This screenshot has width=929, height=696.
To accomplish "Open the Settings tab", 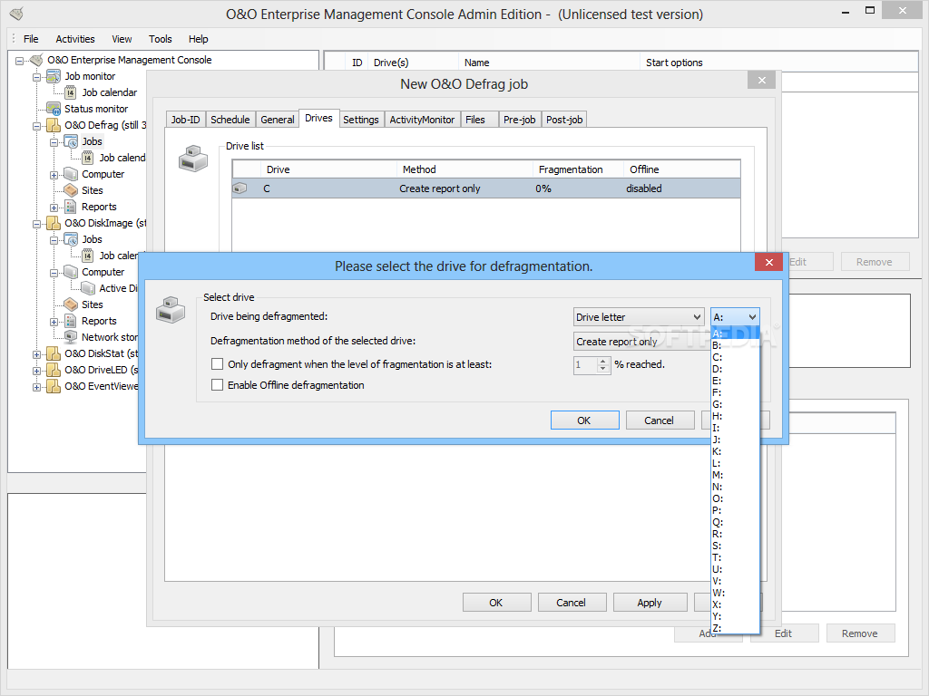I will pos(360,120).
